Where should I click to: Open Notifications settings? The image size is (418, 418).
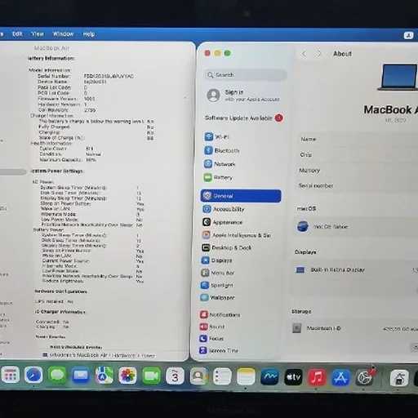220,314
